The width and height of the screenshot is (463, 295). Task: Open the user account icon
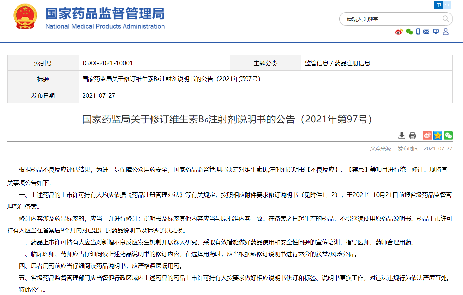(x=446, y=31)
